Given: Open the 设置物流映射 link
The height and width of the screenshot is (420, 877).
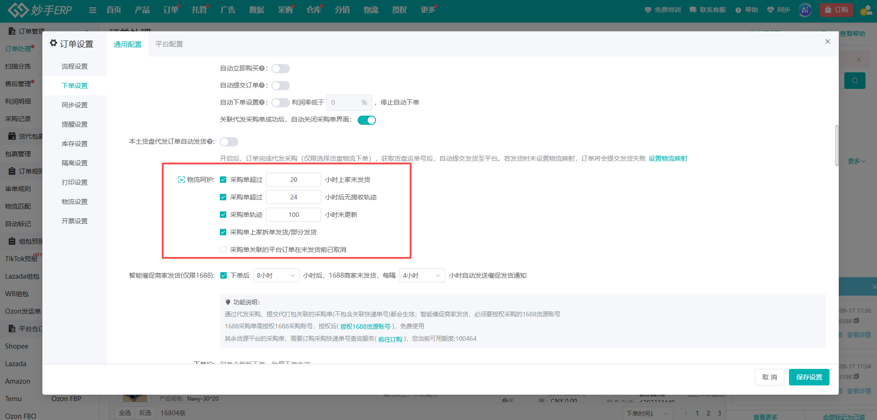Looking at the screenshot, I should pos(668,158).
